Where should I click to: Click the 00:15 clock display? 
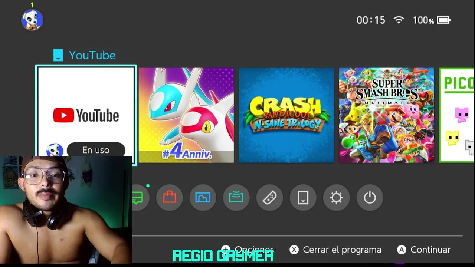371,20
